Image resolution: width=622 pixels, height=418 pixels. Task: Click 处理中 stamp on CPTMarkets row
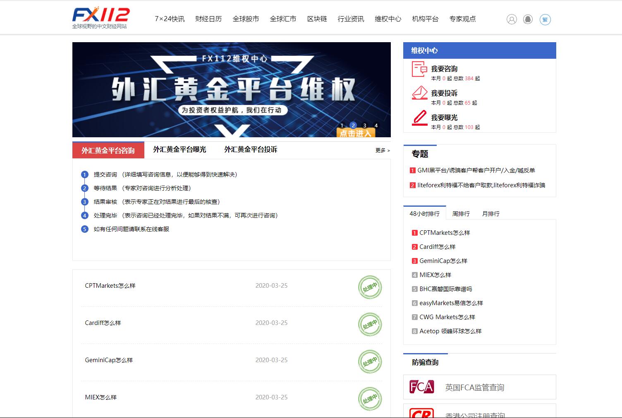(370, 287)
